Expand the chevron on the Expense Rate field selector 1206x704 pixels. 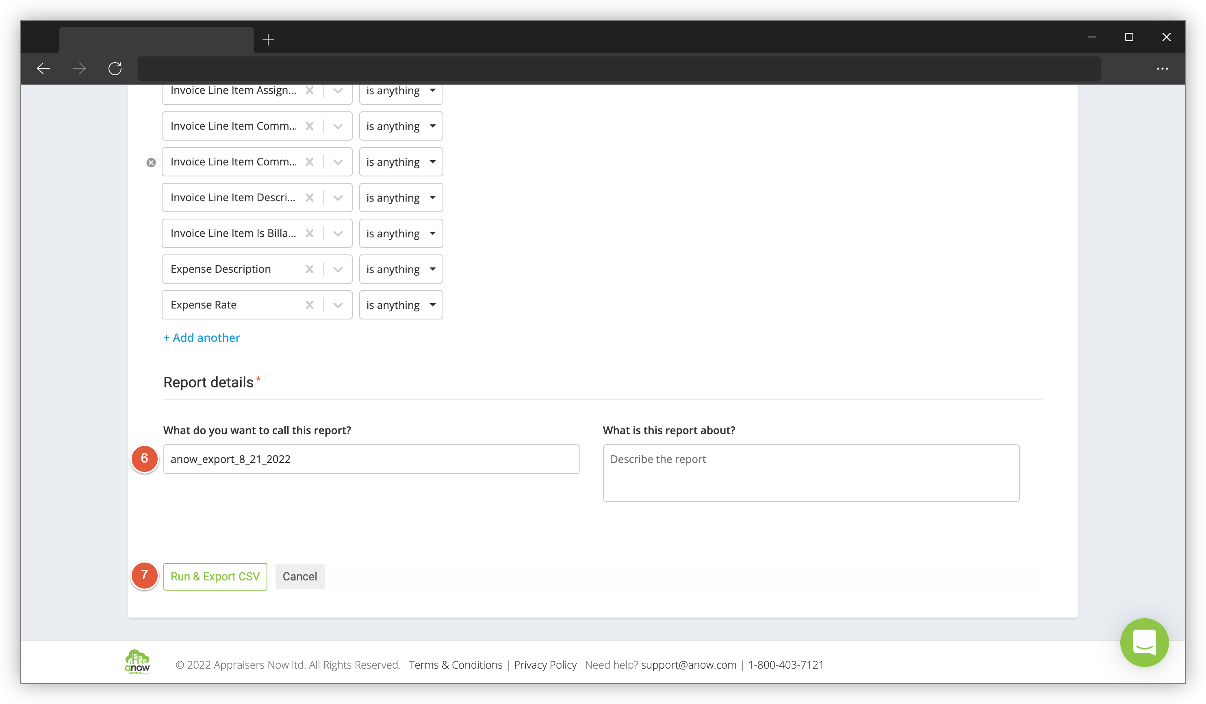click(x=338, y=305)
